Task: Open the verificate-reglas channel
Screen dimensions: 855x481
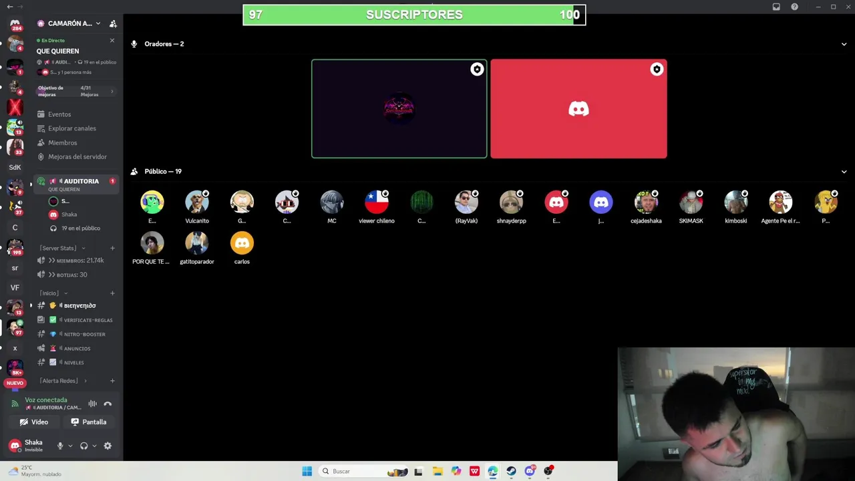Action: click(x=77, y=320)
